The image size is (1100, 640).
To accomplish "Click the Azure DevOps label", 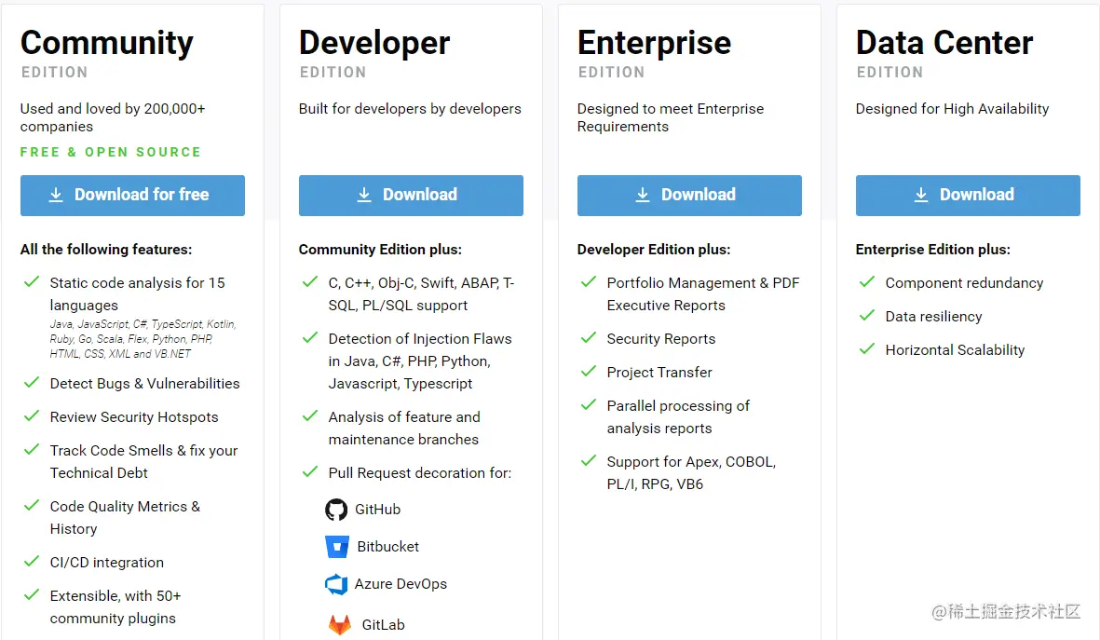I will point(401,584).
